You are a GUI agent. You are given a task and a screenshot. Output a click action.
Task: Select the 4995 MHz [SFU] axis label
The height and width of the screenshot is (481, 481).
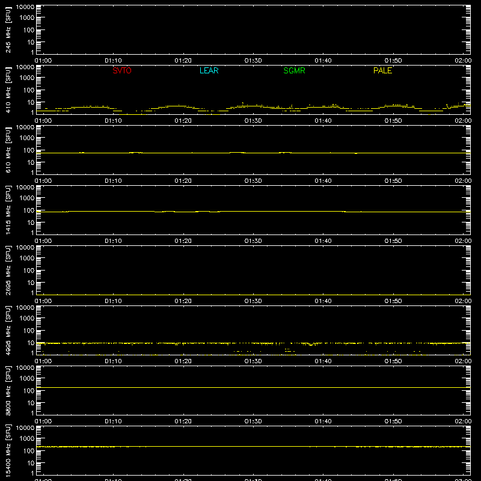click(x=8, y=330)
